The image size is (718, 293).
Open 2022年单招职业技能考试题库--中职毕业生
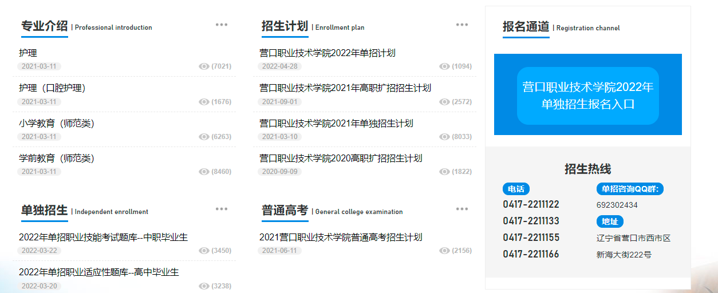[x=103, y=237]
